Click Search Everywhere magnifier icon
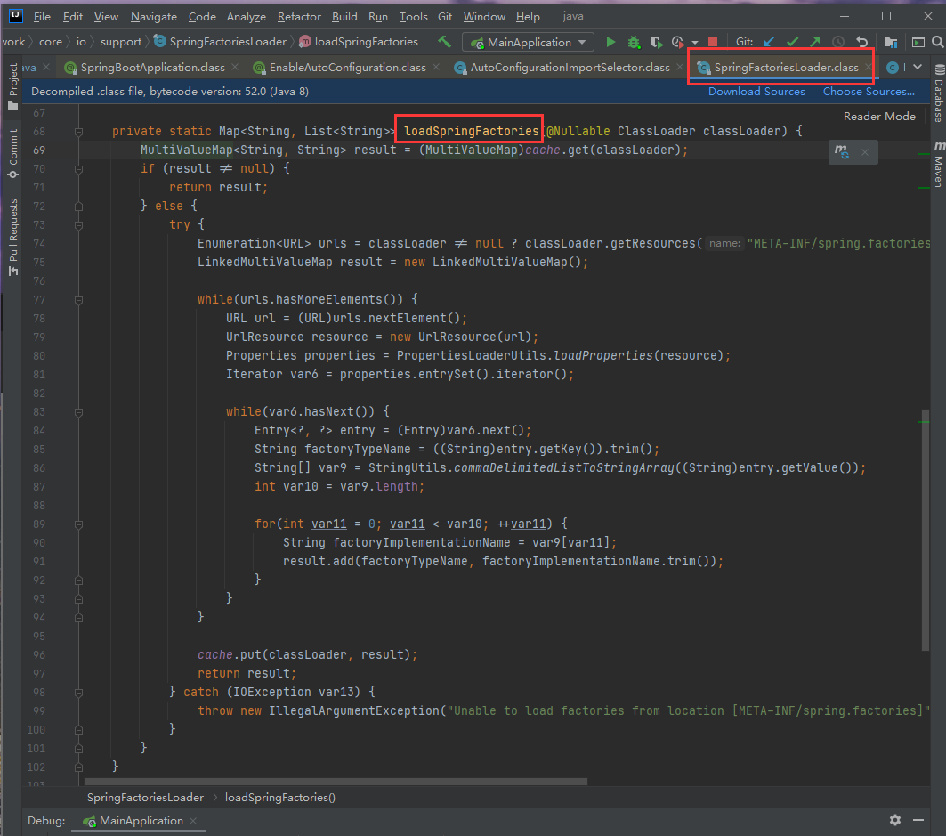 click(x=938, y=42)
